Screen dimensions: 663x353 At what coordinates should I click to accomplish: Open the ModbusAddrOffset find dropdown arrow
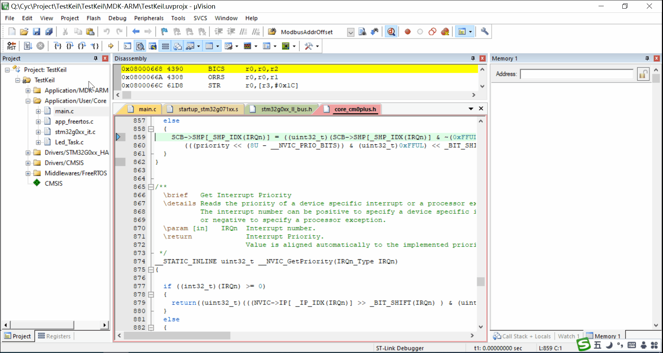(x=350, y=32)
